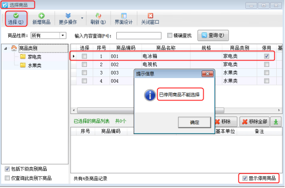Click the green download arrow icon

coord(276,122)
